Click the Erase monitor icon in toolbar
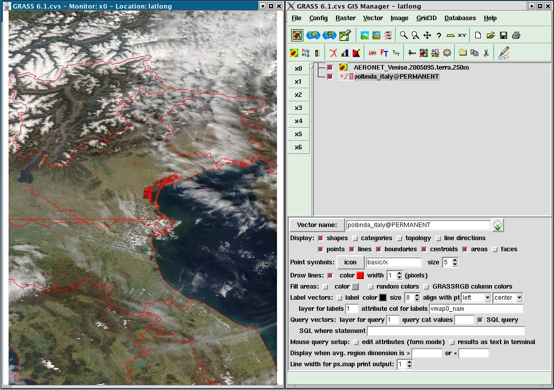 pyautogui.click(x=345, y=35)
